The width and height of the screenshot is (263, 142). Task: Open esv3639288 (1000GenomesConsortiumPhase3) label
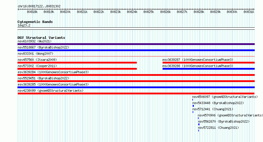point(198,66)
